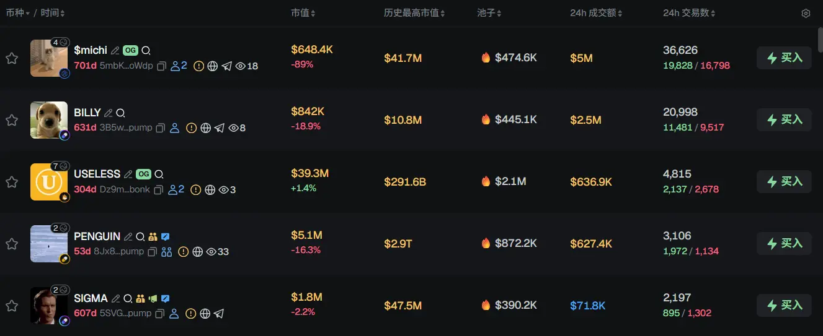Open BILLY's Telegram link icon
823x336 pixels.
click(x=220, y=128)
